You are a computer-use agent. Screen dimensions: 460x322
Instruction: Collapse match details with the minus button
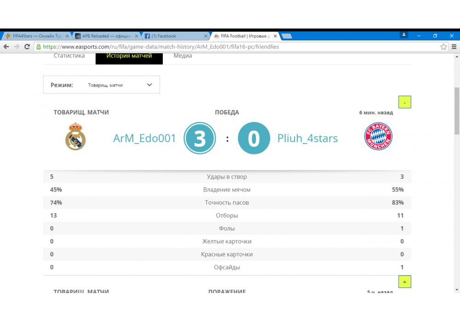[x=404, y=102]
